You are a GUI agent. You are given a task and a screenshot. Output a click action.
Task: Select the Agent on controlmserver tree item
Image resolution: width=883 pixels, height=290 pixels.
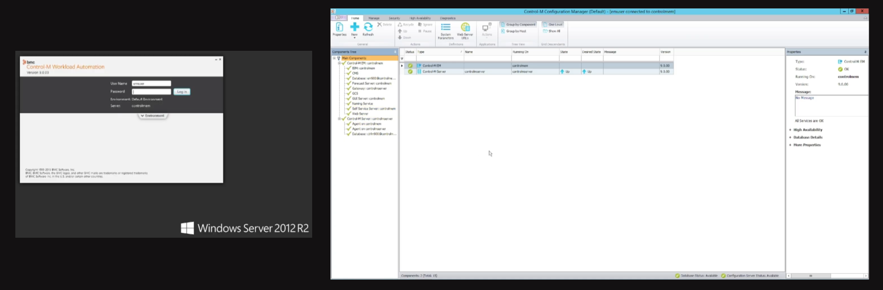(x=369, y=129)
